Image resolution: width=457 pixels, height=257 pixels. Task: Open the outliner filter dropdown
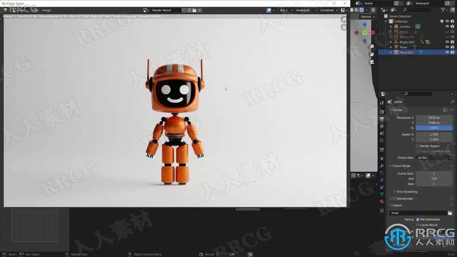click(444, 10)
